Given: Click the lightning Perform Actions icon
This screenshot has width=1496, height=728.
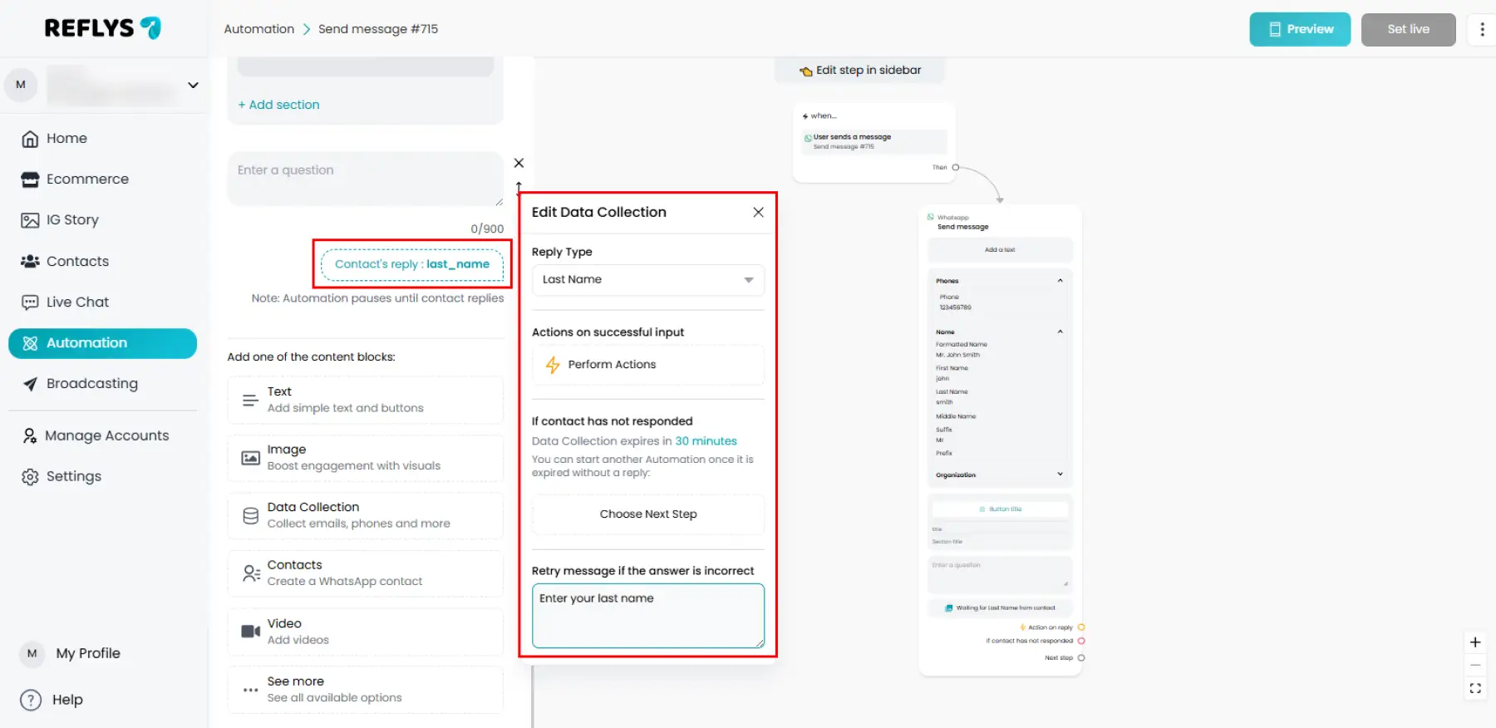Looking at the screenshot, I should [x=553, y=365].
